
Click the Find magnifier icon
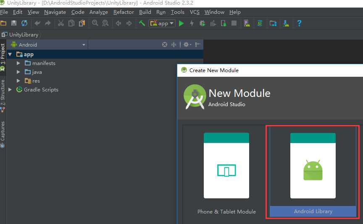(x=95, y=23)
